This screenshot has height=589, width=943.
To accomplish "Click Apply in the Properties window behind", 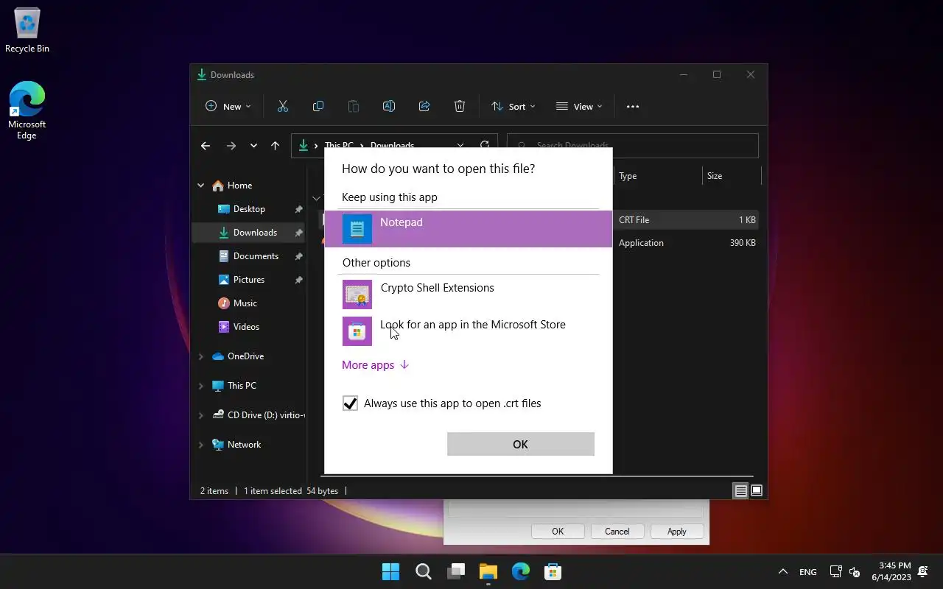I will [x=676, y=532].
